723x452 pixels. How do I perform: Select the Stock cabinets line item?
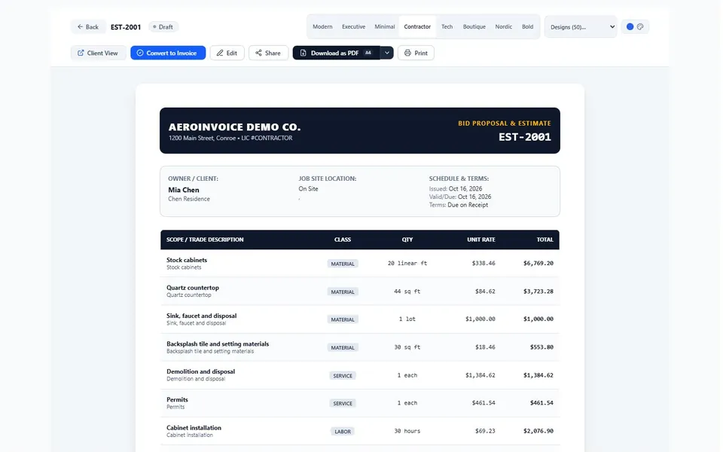[x=360, y=264]
